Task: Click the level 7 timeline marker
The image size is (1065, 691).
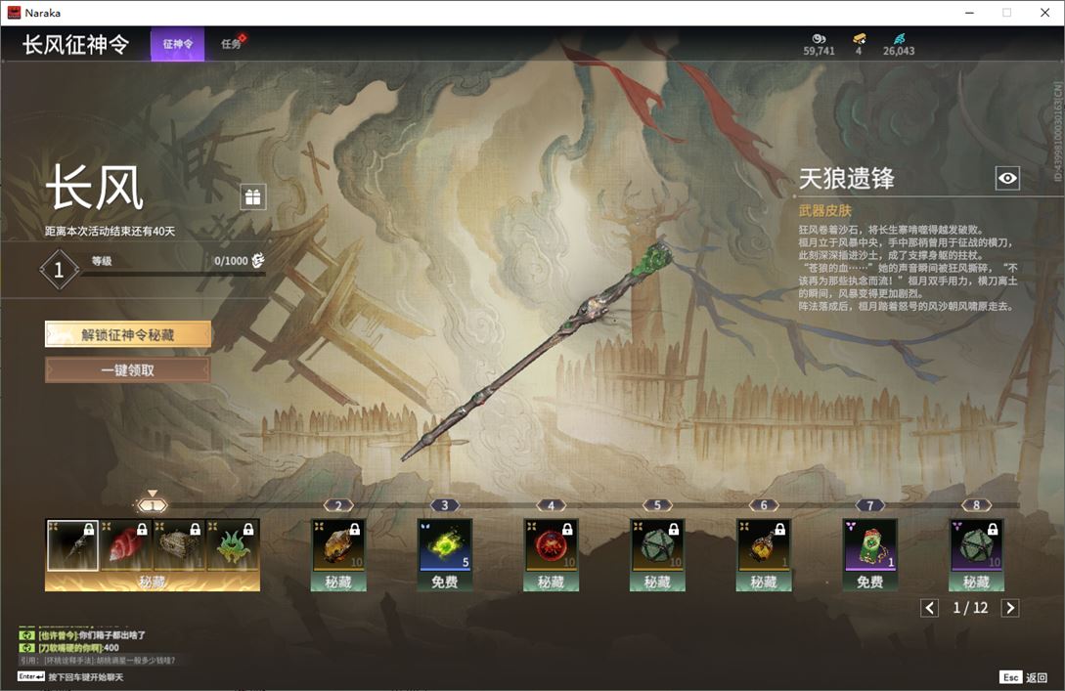Action: [870, 505]
